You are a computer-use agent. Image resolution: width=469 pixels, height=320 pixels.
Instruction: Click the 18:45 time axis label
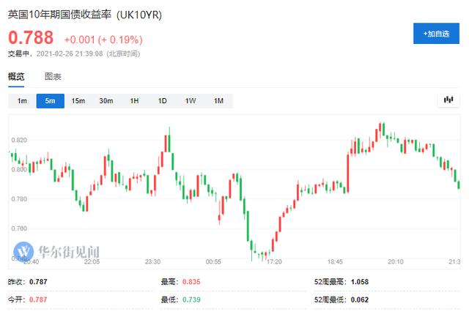point(335,261)
